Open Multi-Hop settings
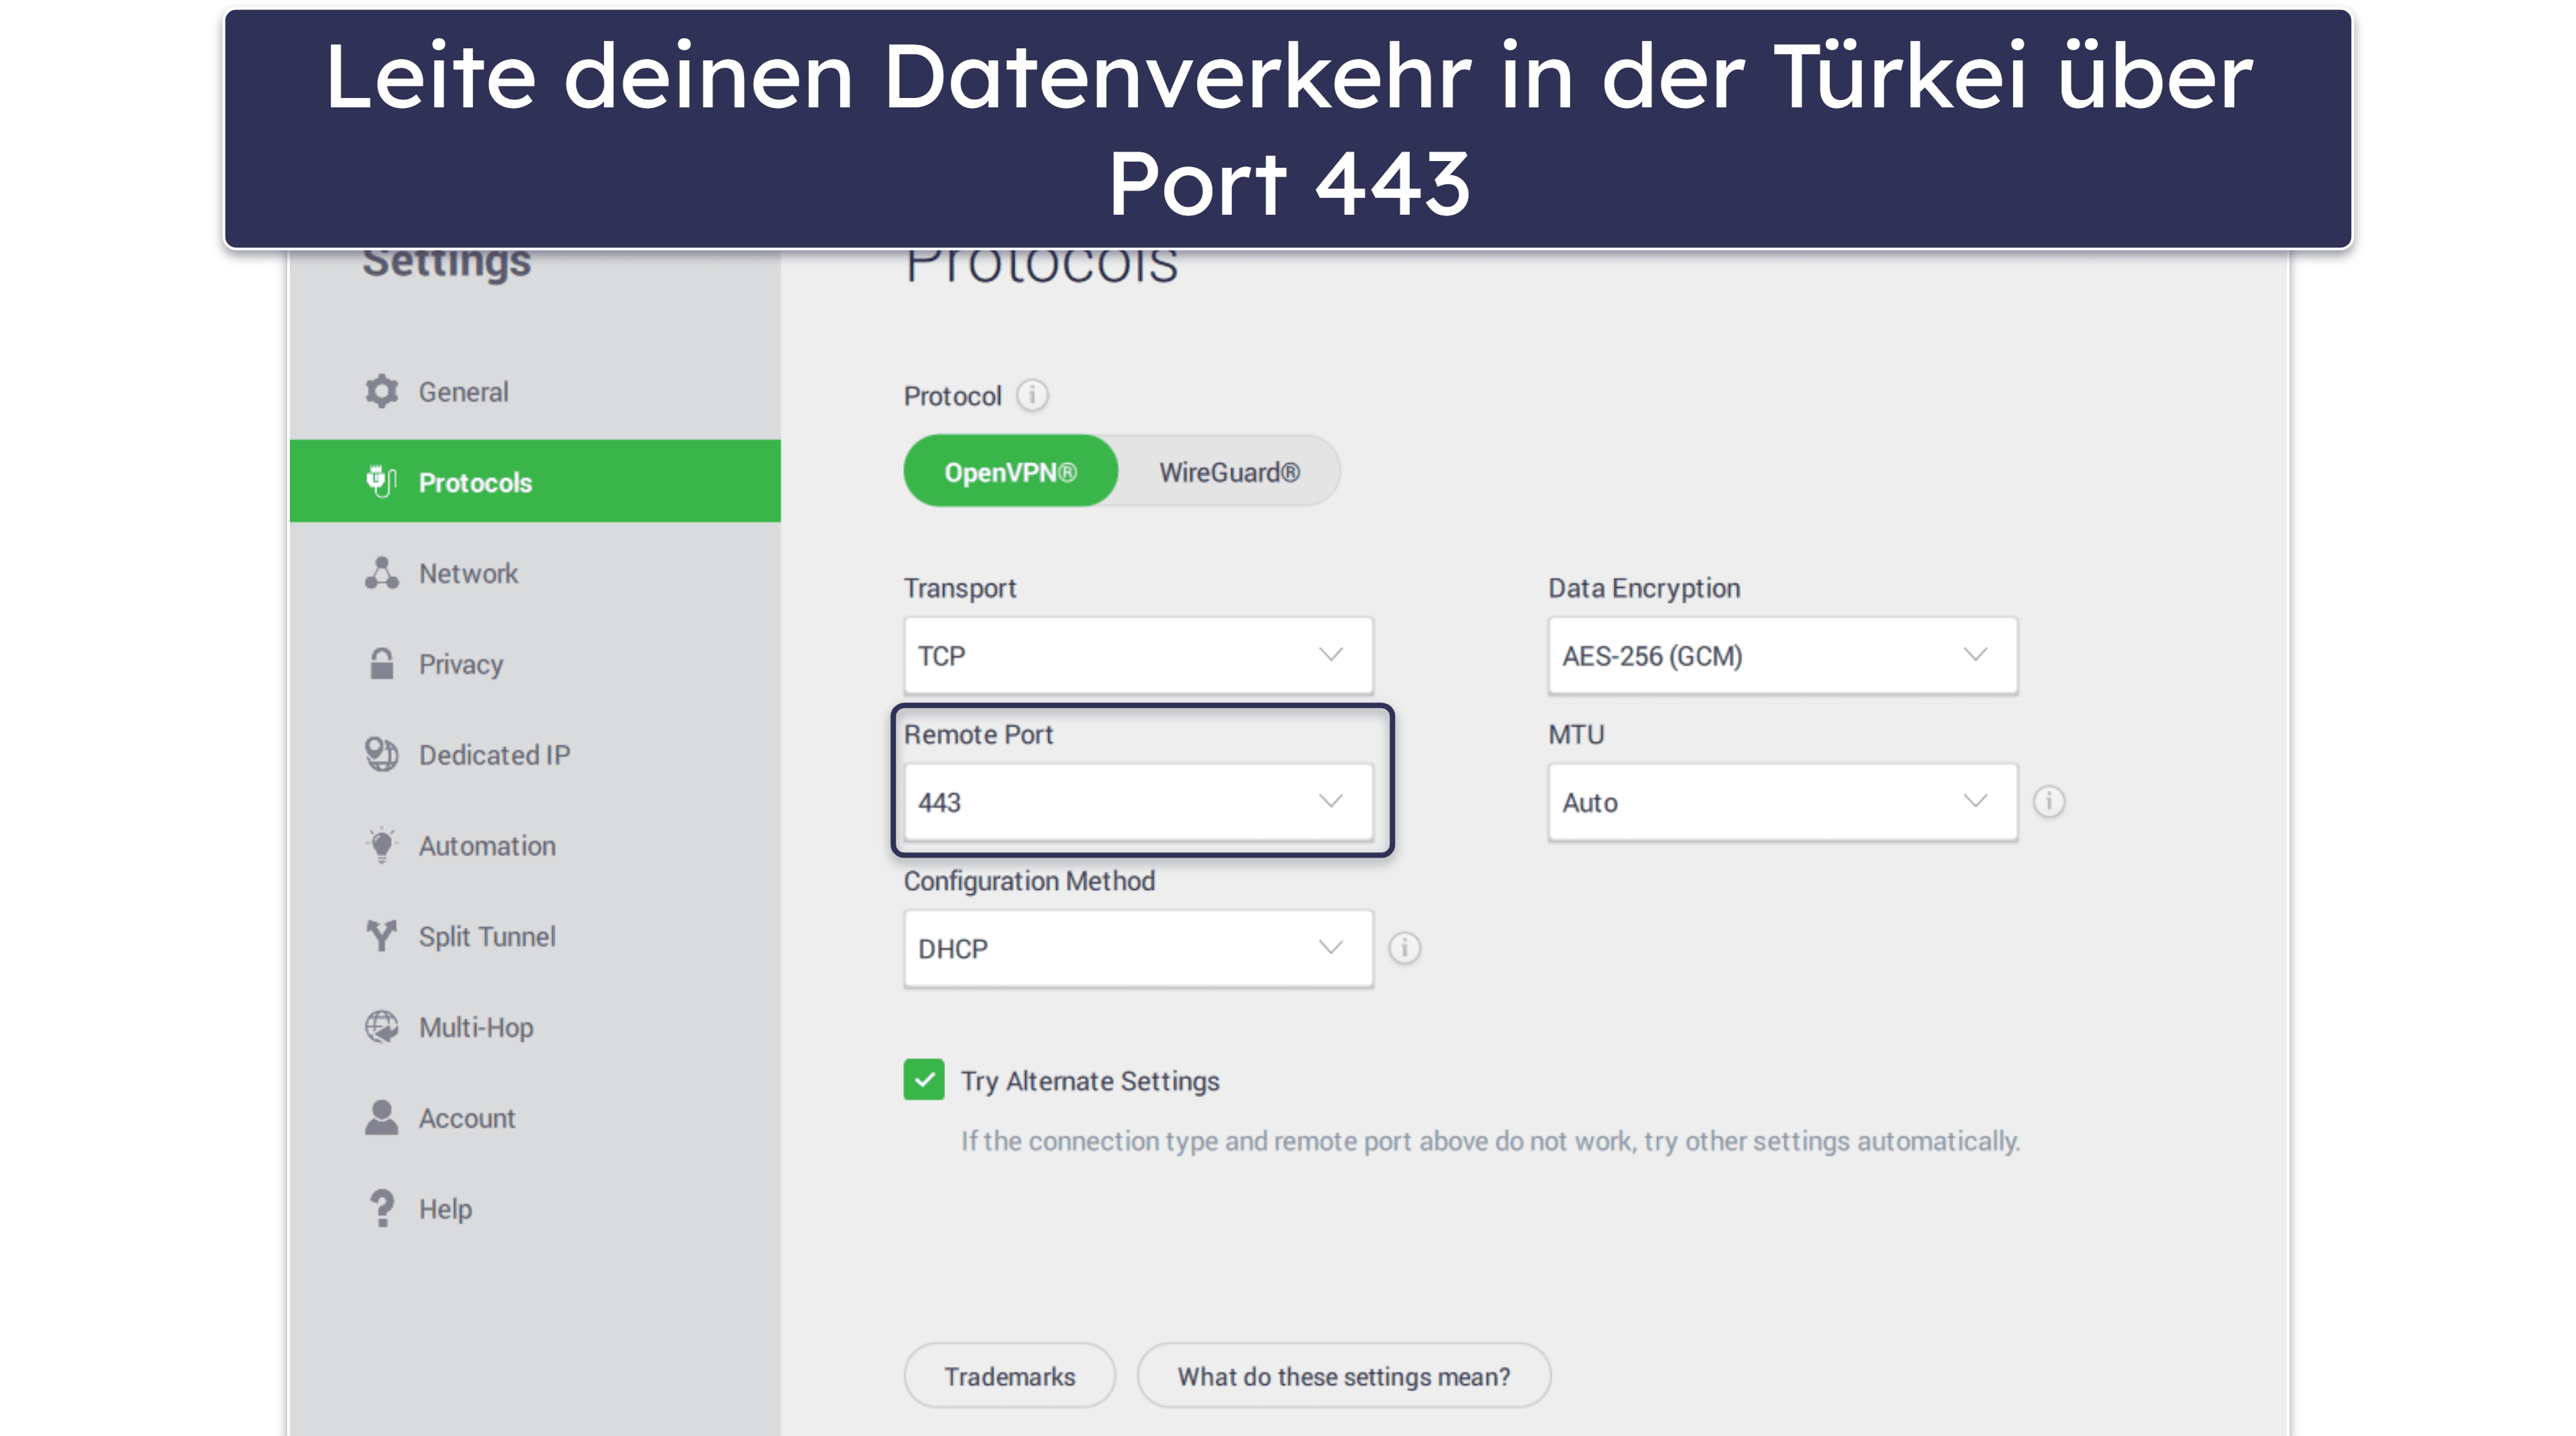The height and width of the screenshot is (1436, 2576). [535, 1027]
